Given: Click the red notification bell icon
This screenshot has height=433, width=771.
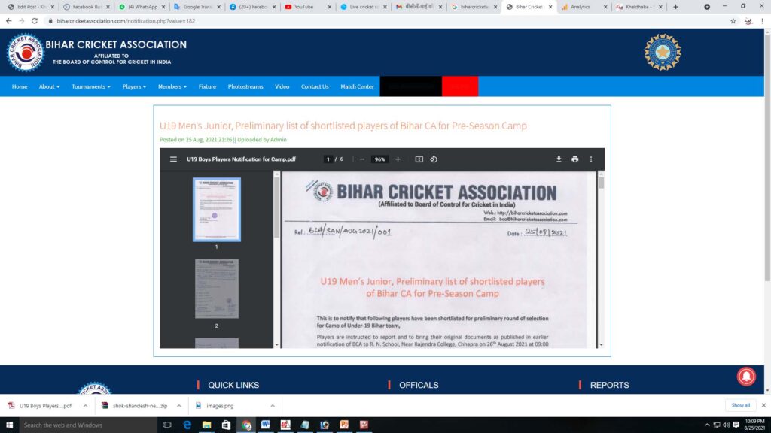Looking at the screenshot, I should (746, 376).
